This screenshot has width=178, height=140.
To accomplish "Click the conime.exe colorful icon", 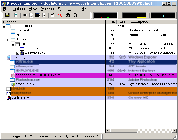I will [8, 98].
